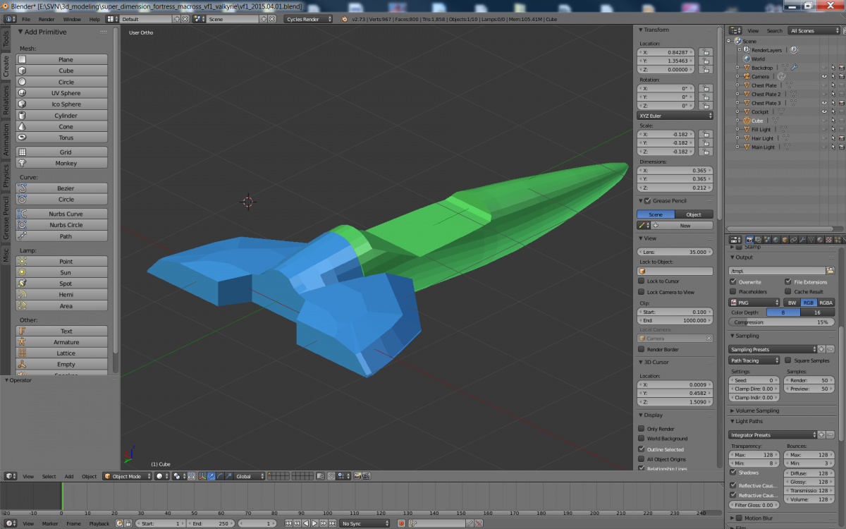The image size is (846, 529).
Task: Toggle selectability arrow of Cube object
Action: 833,121
